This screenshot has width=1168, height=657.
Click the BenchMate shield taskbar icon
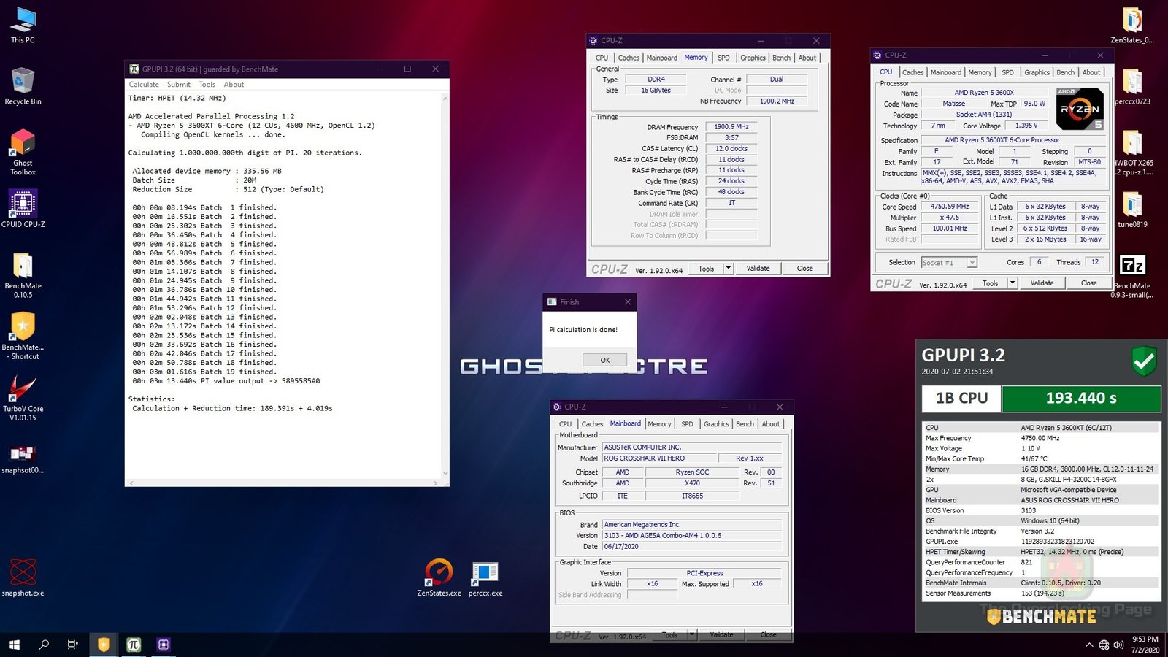pyautogui.click(x=104, y=644)
